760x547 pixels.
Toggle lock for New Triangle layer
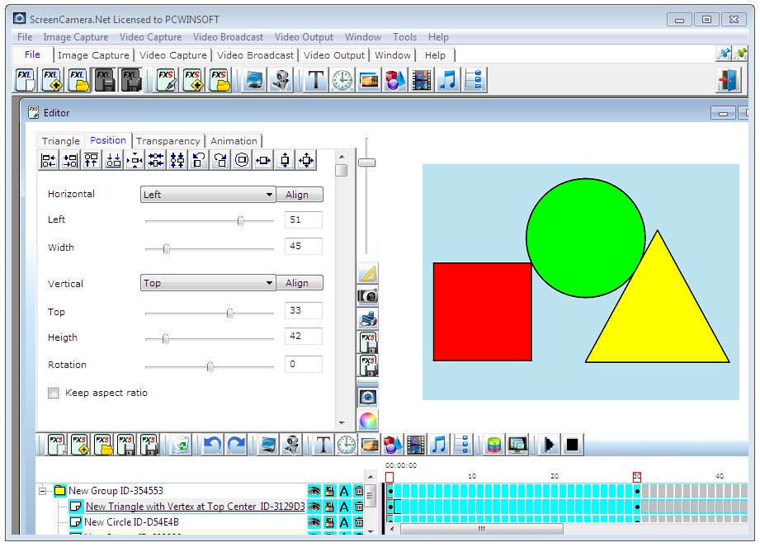(x=329, y=507)
